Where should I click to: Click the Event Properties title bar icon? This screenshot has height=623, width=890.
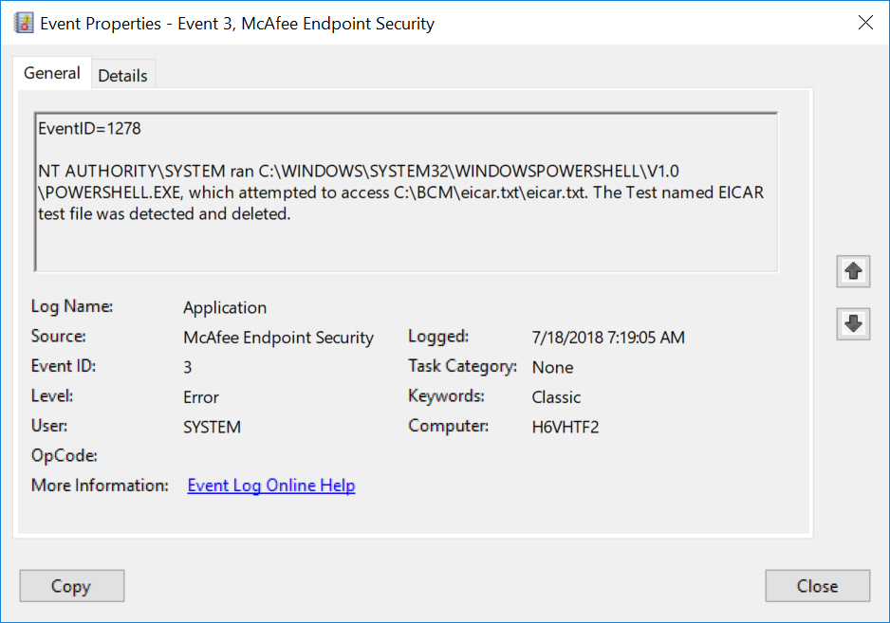pyautogui.click(x=24, y=24)
